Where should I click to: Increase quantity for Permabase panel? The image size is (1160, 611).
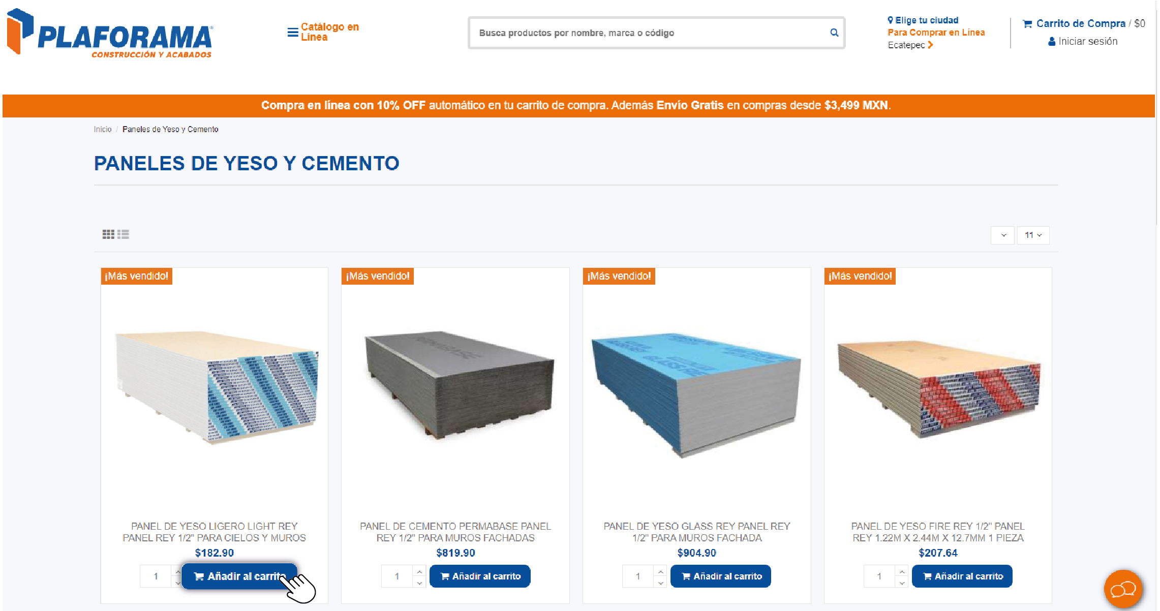[419, 571]
